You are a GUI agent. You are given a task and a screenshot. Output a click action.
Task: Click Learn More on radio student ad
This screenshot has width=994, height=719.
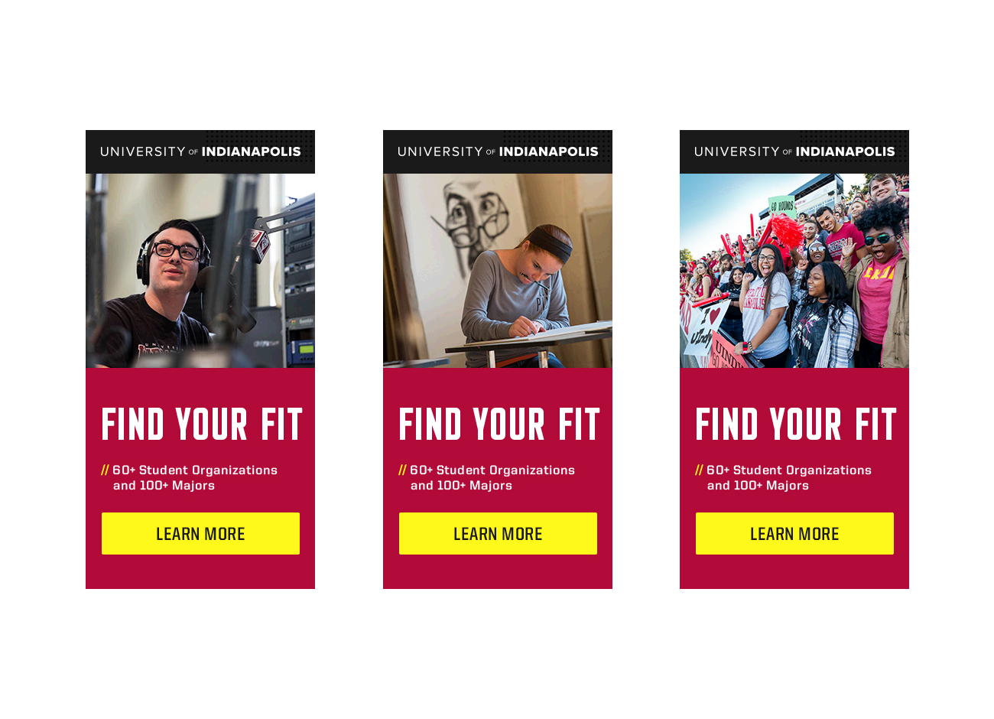coord(200,533)
